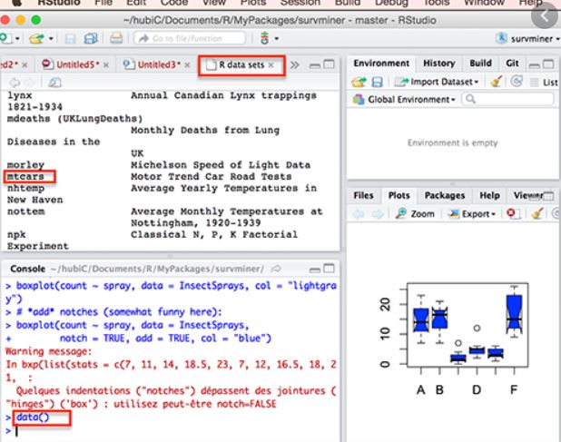Open the Debug menu in menu bar
Viewport: 561px width, 442px height.
point(391,3)
